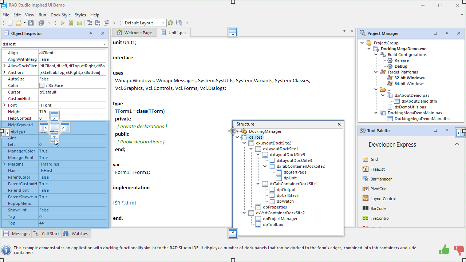The height and width of the screenshot is (262, 466).
Task: Open the dropdown arrow next to Open folder
Action: click(x=24, y=23)
